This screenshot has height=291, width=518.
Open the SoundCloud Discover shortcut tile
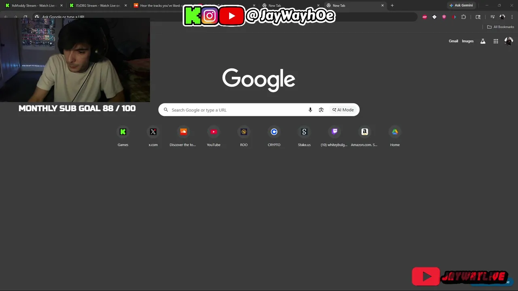pyautogui.click(x=183, y=136)
